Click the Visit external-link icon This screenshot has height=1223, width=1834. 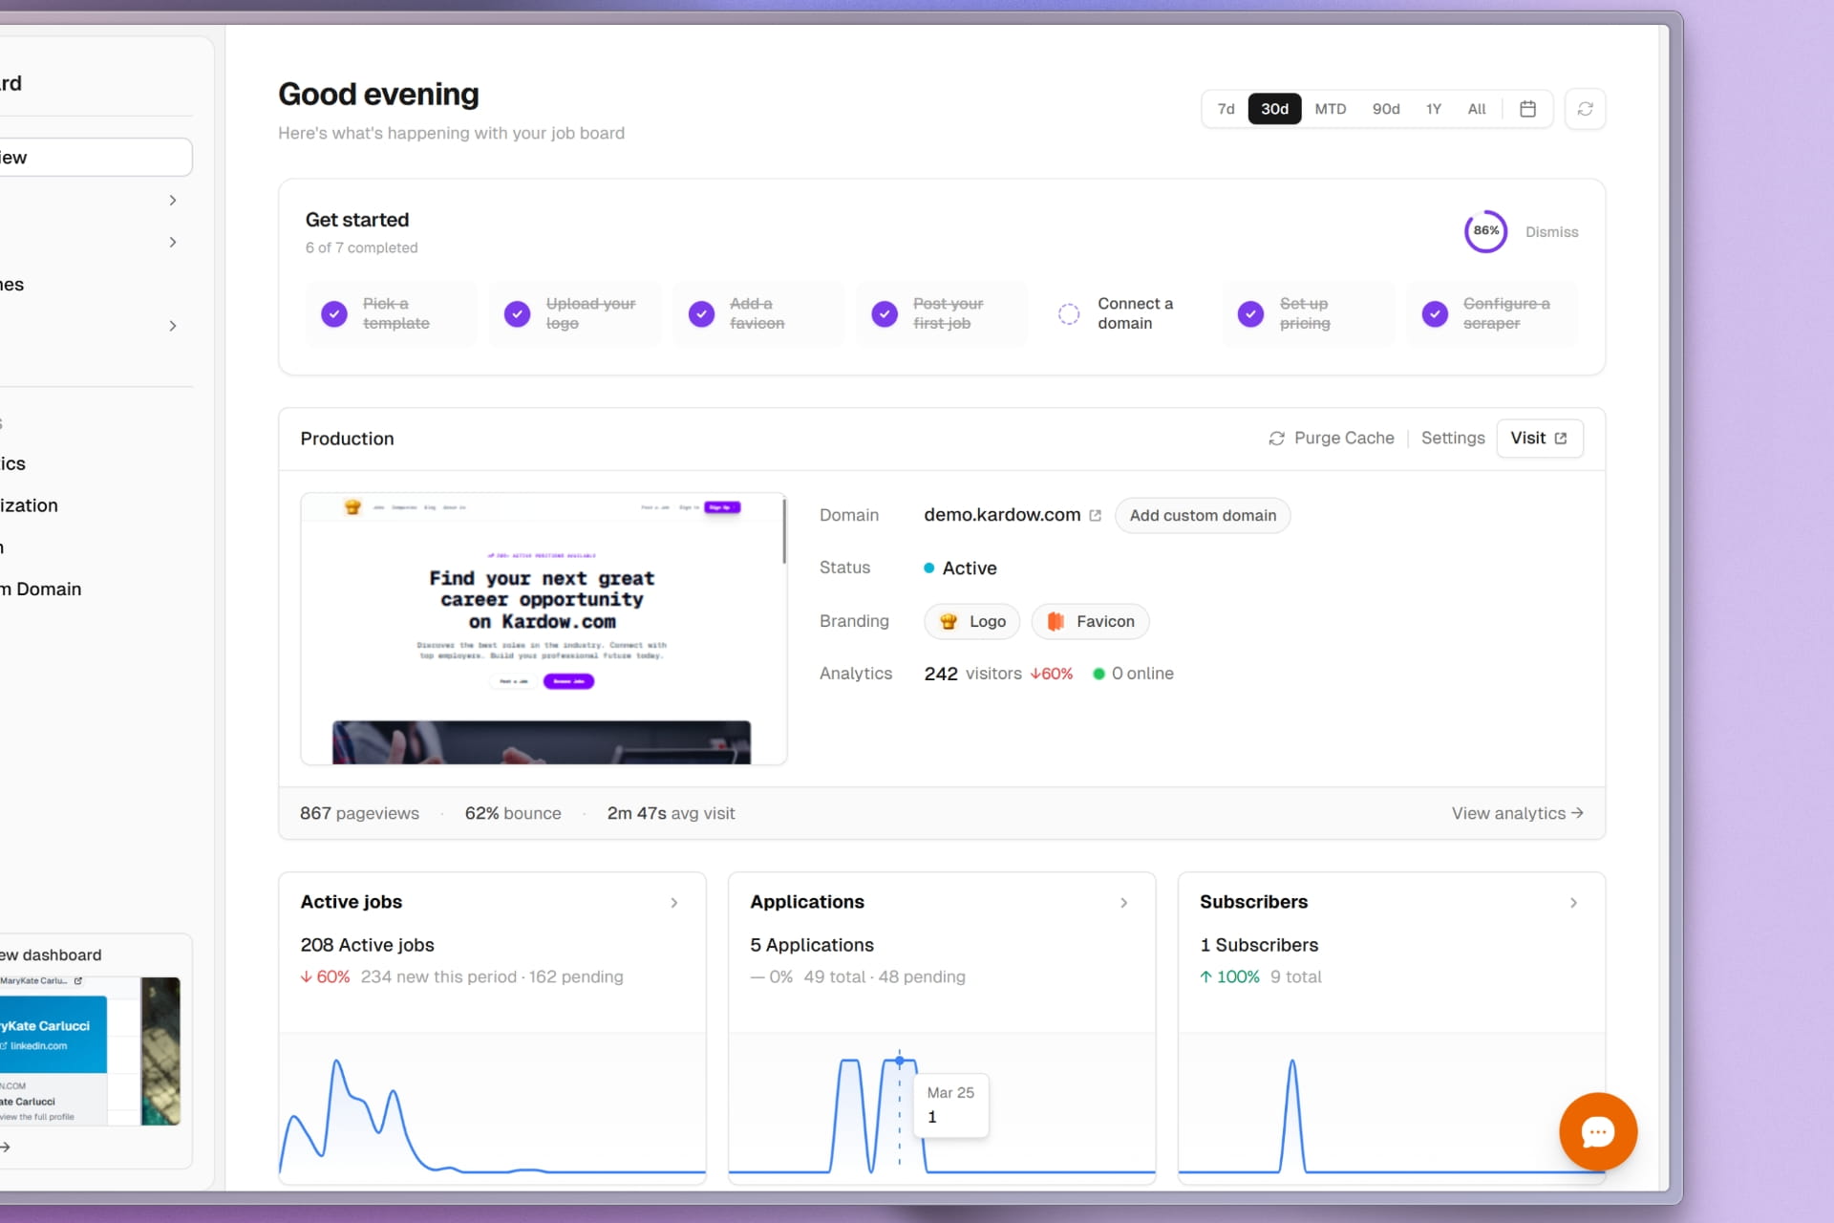point(1559,438)
